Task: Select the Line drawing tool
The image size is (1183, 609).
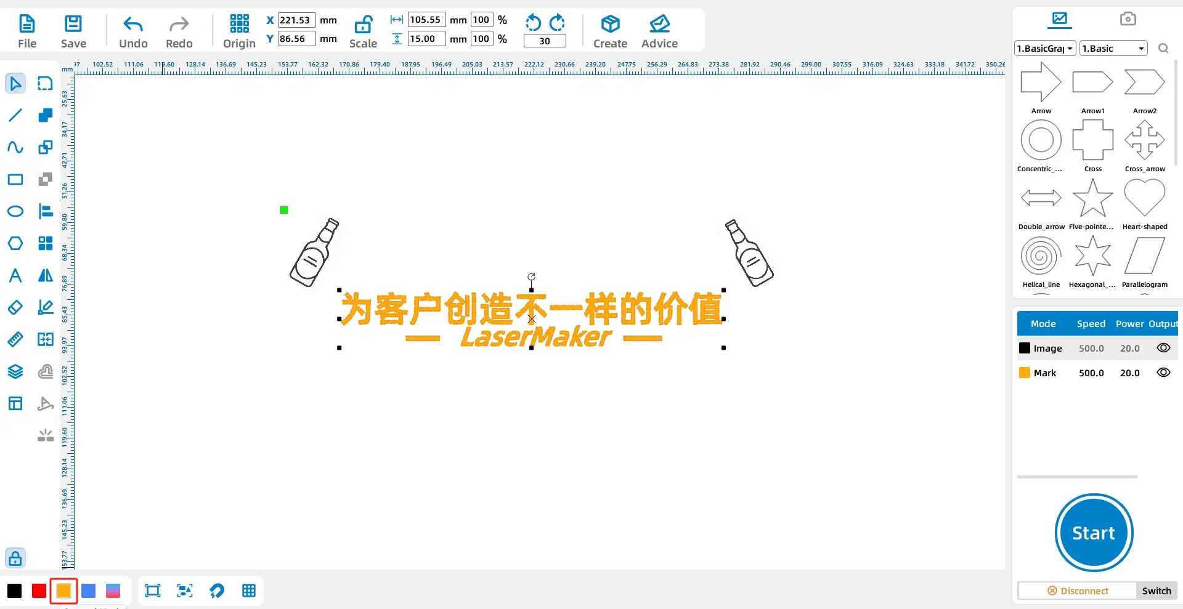Action: 15,115
